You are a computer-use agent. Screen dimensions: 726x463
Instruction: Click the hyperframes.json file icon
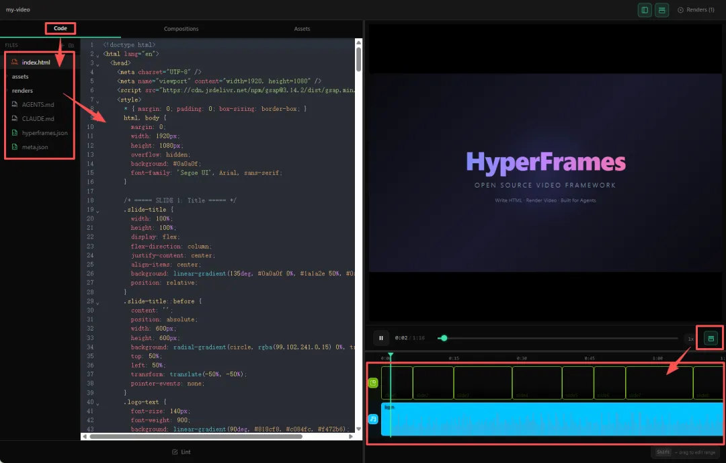pos(14,133)
